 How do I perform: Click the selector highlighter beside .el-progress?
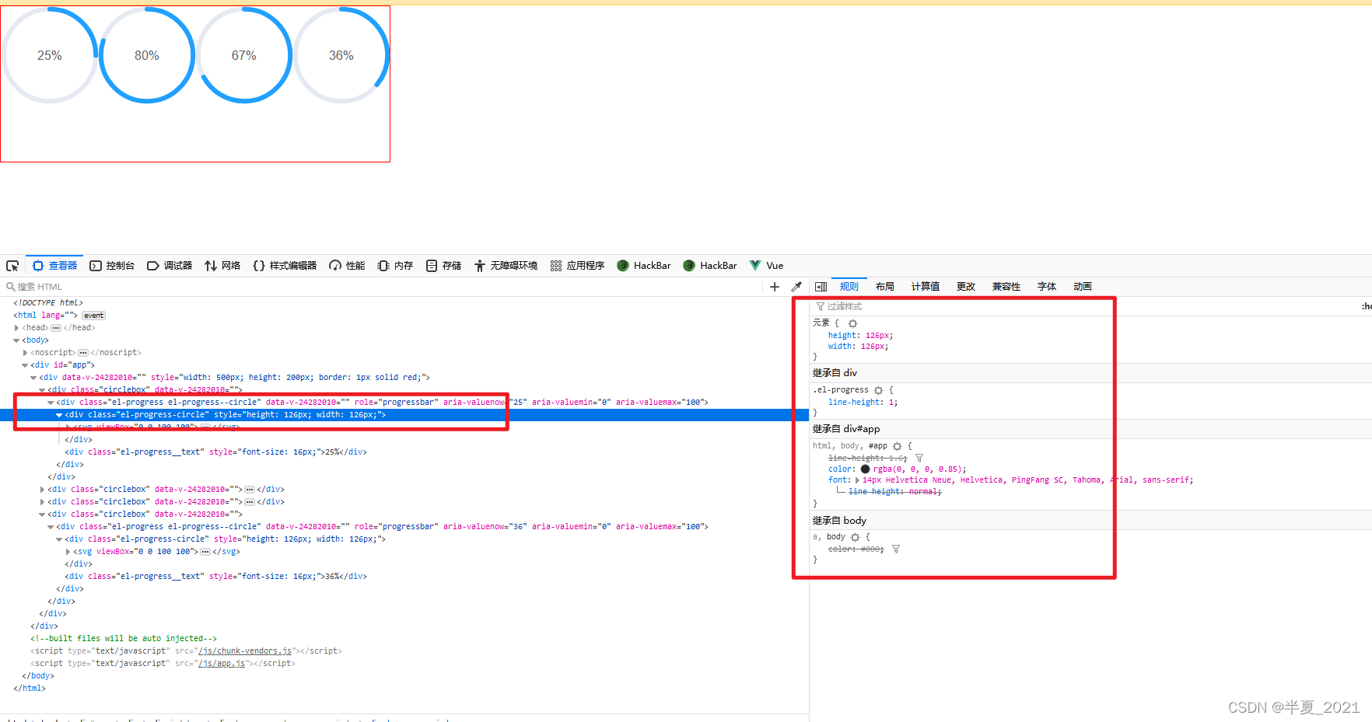point(879,390)
